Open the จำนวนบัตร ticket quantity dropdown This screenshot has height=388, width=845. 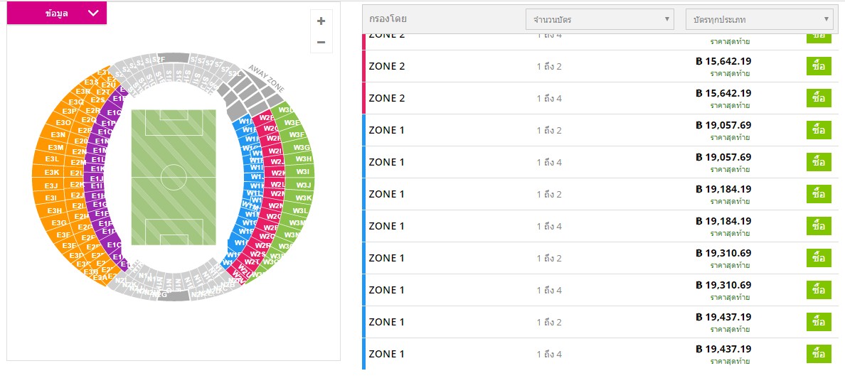[x=600, y=19]
